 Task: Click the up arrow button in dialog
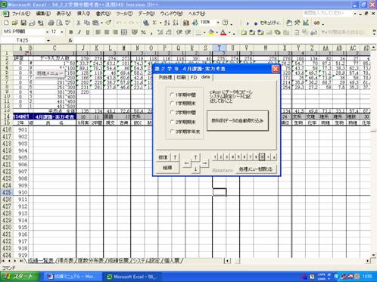(x=195, y=157)
